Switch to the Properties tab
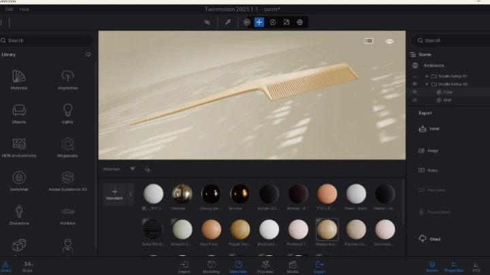 click(x=453, y=266)
